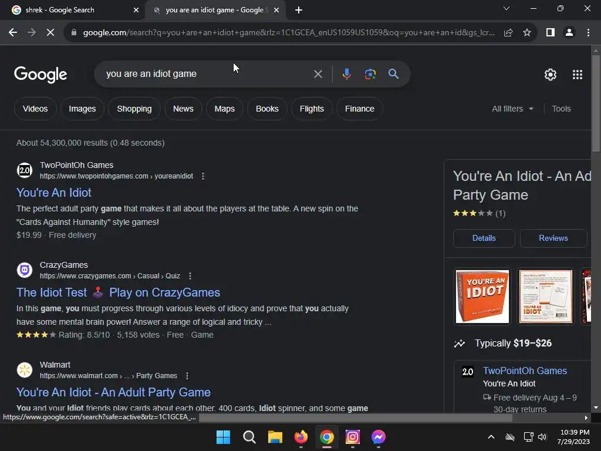Click the Reviews button in product panel
This screenshot has width=601, height=451.
[553, 238]
